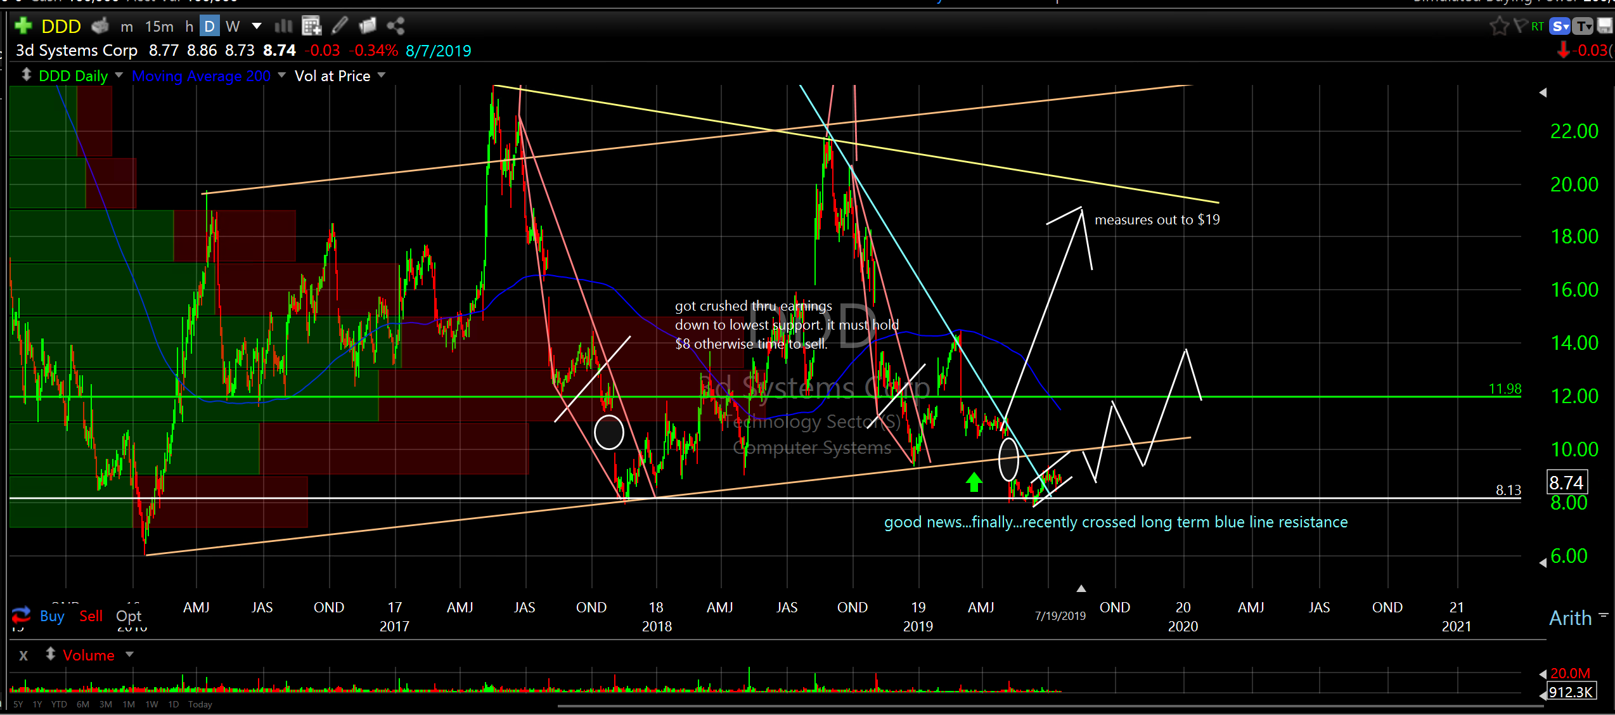The width and height of the screenshot is (1615, 715).
Task: Click the red Sell button
Action: (91, 616)
